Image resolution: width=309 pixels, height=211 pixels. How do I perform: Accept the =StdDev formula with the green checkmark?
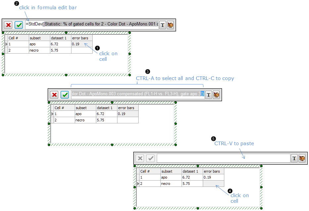coord(19,25)
